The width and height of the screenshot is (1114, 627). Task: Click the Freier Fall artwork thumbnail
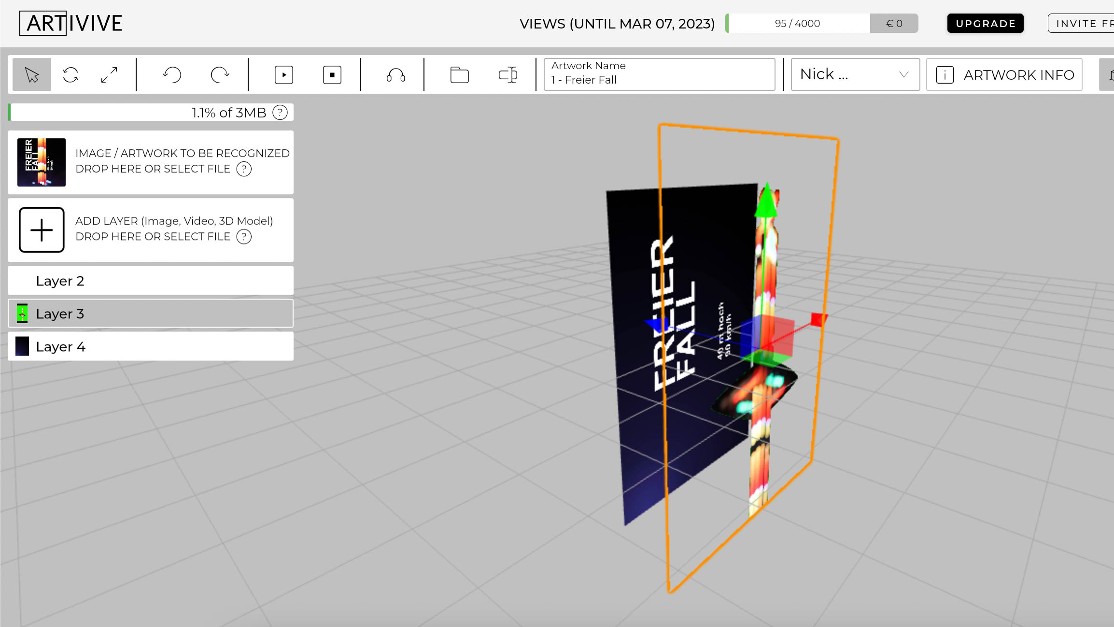click(42, 162)
